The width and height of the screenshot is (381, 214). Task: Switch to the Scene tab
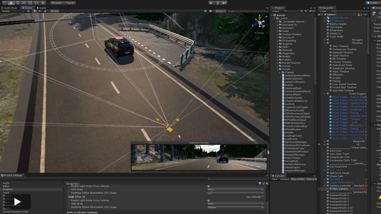(27, 8)
